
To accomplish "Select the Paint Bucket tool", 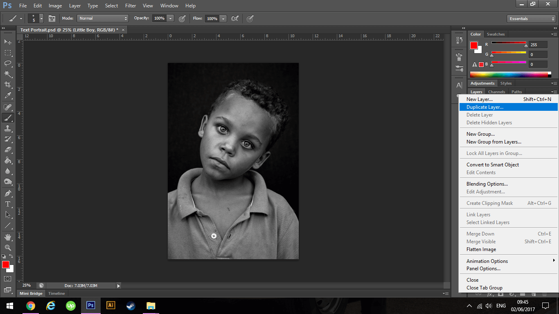I will [8, 160].
